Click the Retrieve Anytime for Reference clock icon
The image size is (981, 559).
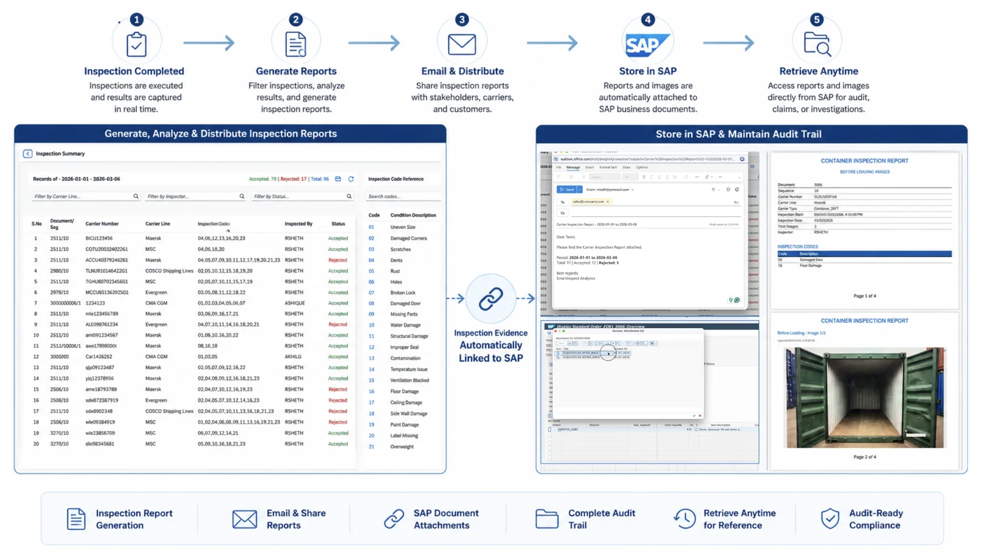pyautogui.click(x=684, y=519)
